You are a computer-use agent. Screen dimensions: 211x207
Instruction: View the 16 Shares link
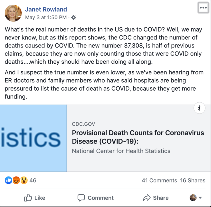193,180
